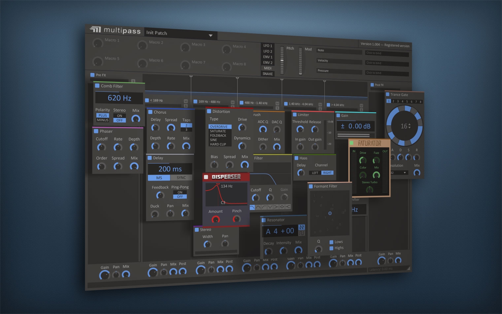Open the Trance Gate resolution dropdown

pos(399,173)
